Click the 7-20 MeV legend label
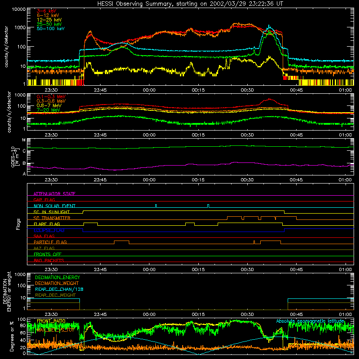The height and width of the screenshot is (359, 359). (48, 110)
